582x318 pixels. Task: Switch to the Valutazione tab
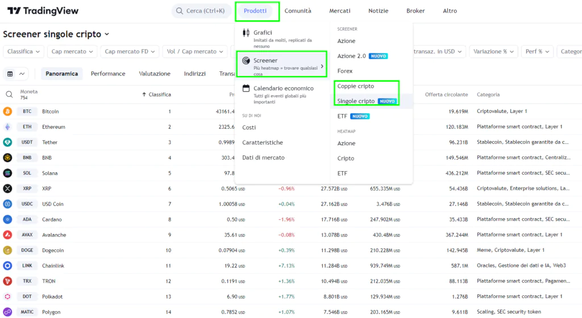point(155,74)
